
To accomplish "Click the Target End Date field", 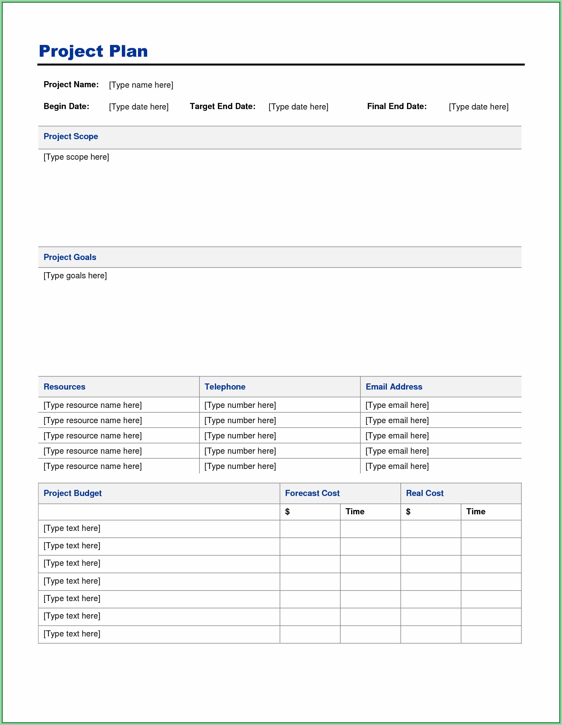I will pyautogui.click(x=298, y=107).
